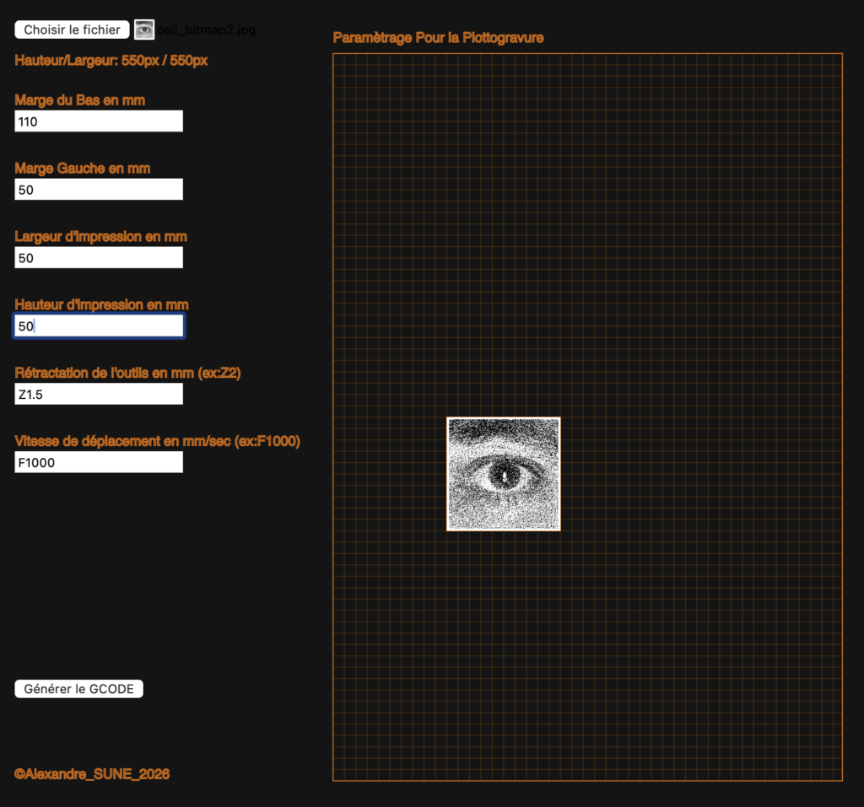Screen dimensions: 864x807
Task: Select the Marge Gauche input showing 50
Action: coord(98,189)
